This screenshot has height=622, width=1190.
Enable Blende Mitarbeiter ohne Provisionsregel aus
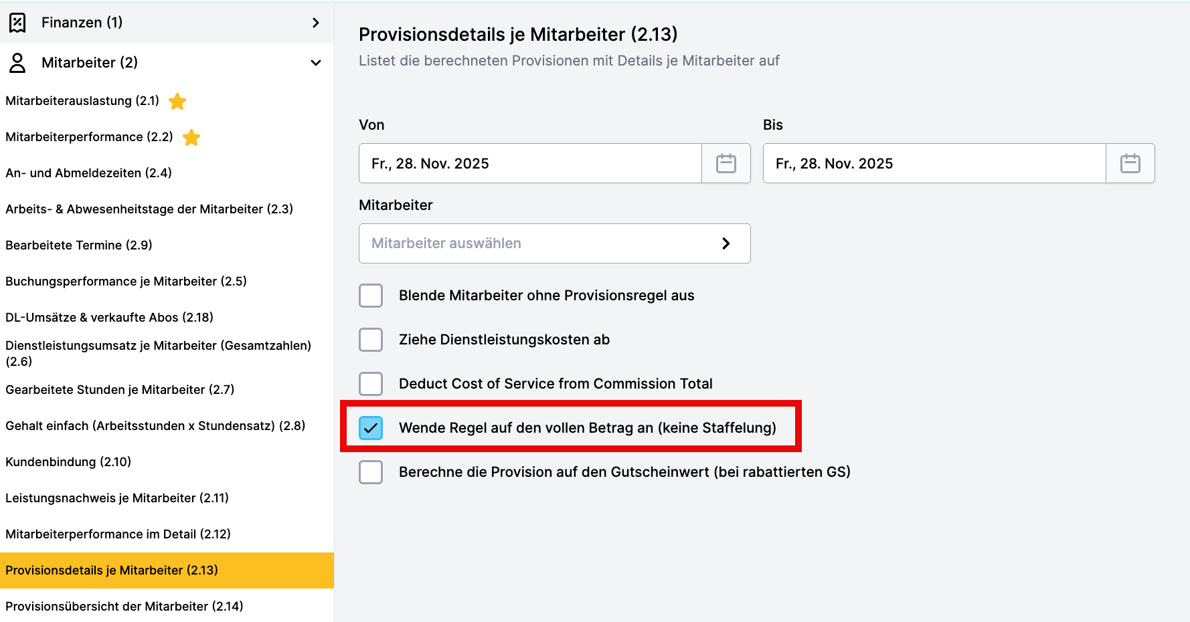pos(371,296)
